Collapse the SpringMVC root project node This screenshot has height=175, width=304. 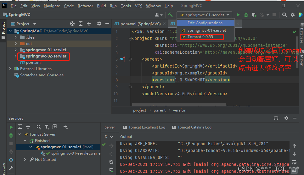point(10,31)
